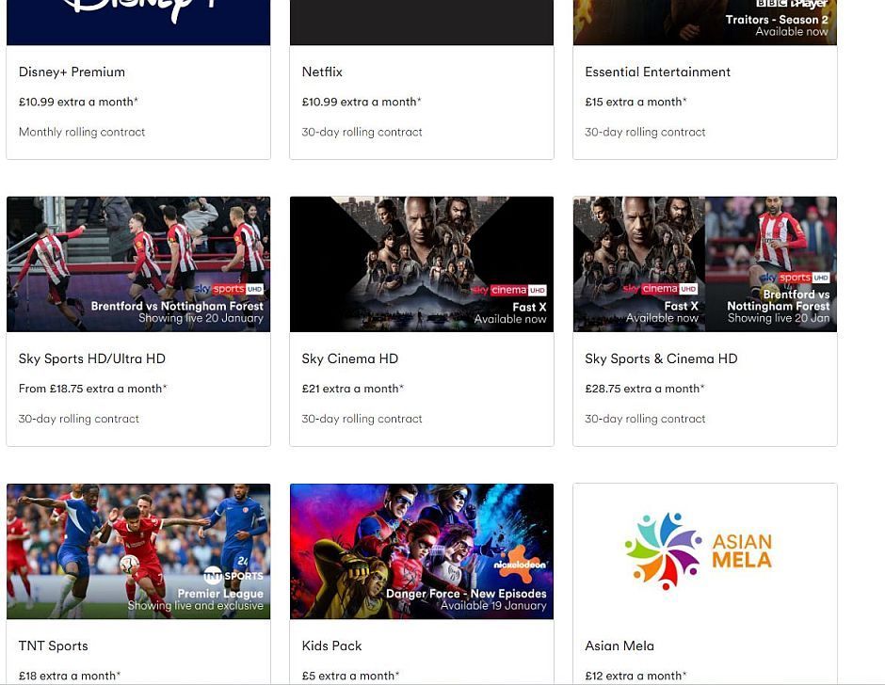
Task: Click '30-day rolling contract' under Essential Entertainment
Action: click(x=645, y=132)
